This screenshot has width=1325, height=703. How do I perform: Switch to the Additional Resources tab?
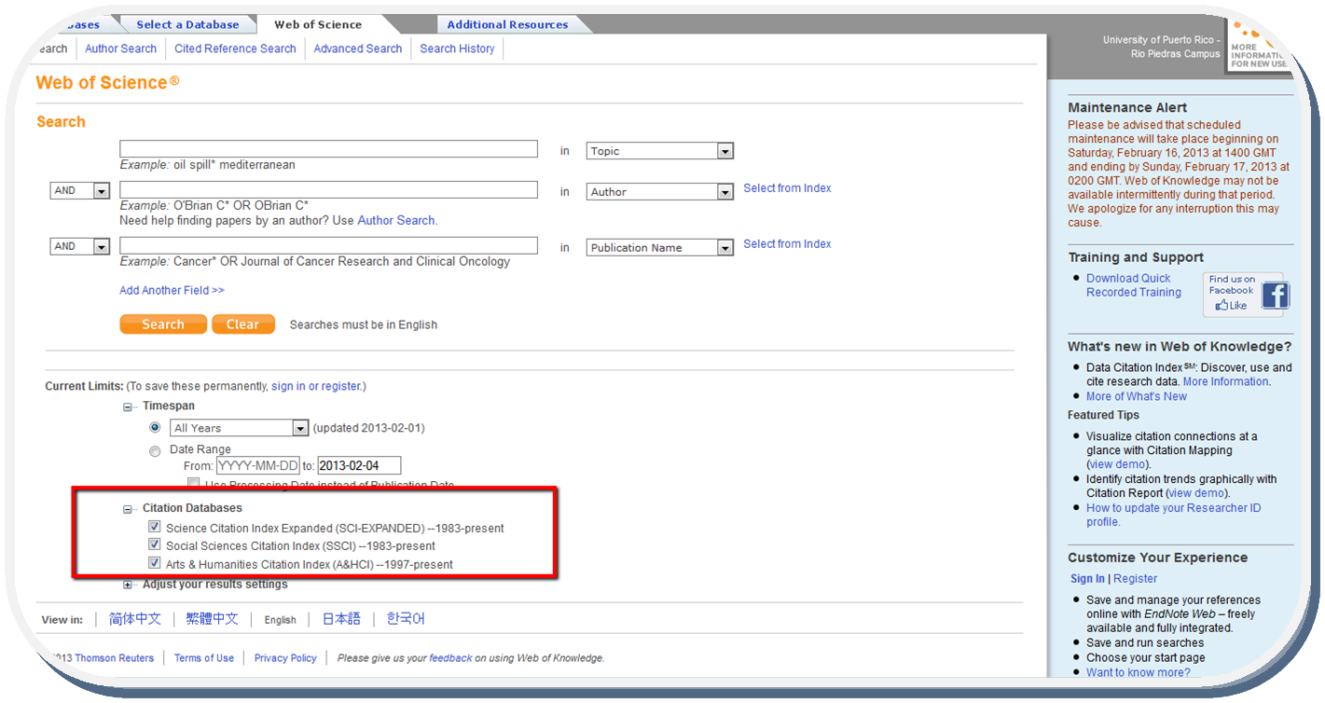click(507, 24)
